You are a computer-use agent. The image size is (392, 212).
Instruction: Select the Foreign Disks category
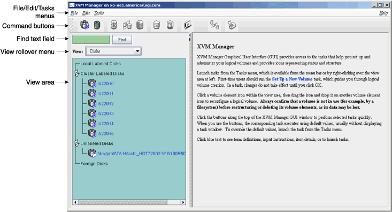[x=94, y=164]
